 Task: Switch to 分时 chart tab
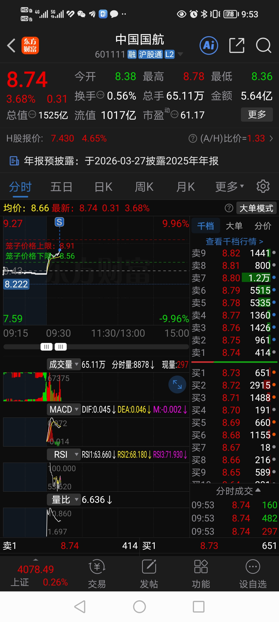(x=20, y=187)
